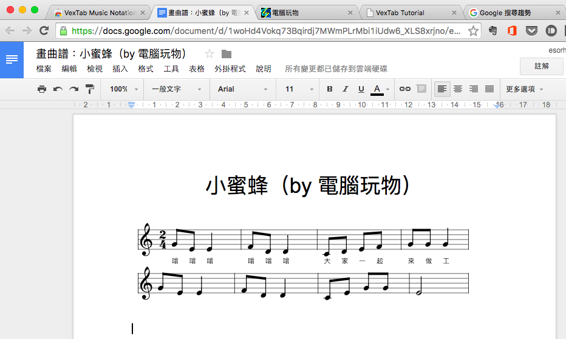The image size is (566, 339).
Task: Open the Arial font dropdown
Action: pyautogui.click(x=242, y=89)
